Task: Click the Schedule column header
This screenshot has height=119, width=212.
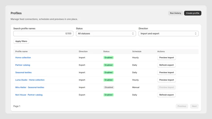Action: click(x=137, y=51)
